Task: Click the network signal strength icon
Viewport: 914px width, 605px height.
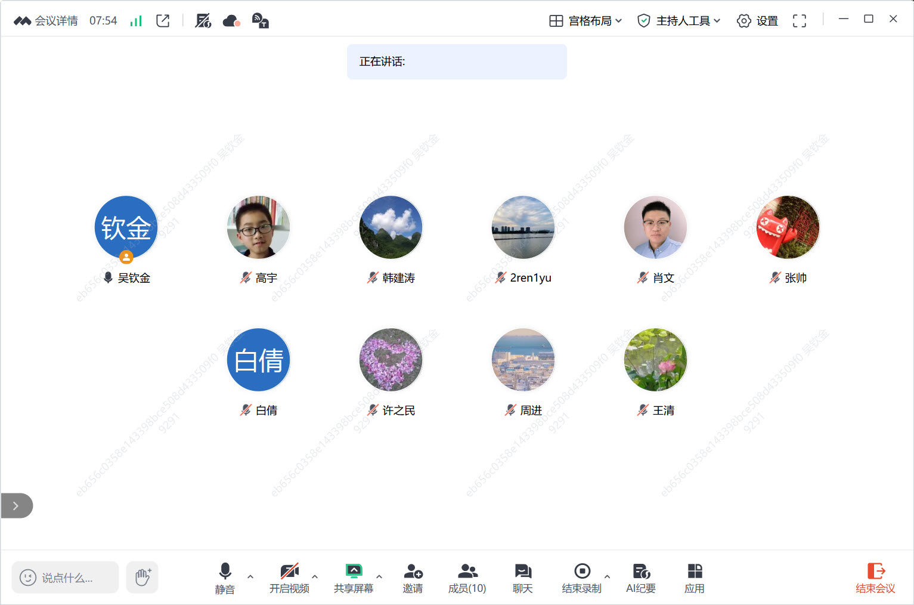Action: point(137,21)
